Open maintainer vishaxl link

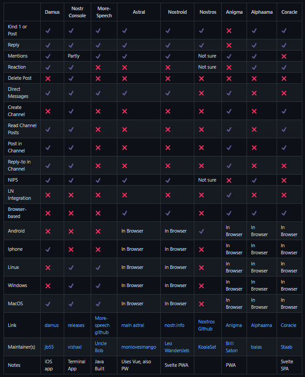point(74,347)
